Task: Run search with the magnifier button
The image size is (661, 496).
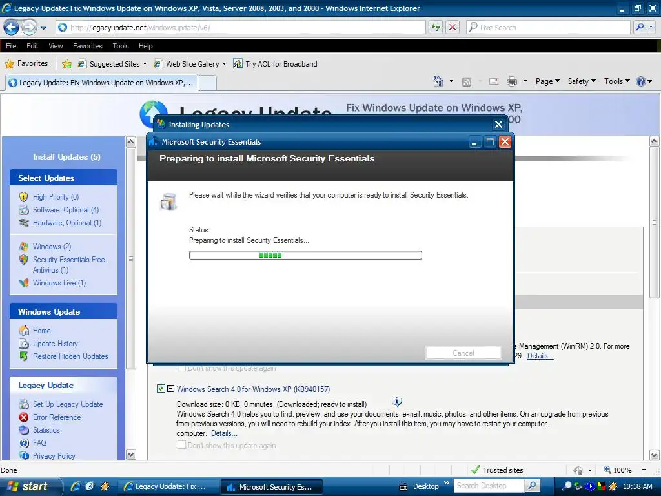Action: [x=640, y=28]
